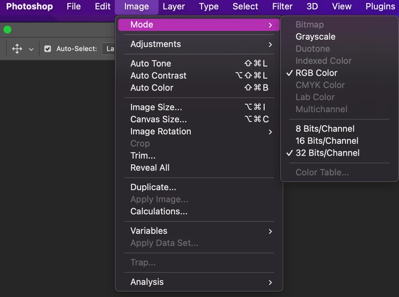Expand the Image Rotation submenu

coord(199,132)
